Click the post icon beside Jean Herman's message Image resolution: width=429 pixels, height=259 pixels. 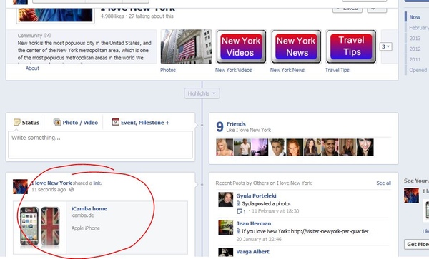(x=238, y=231)
